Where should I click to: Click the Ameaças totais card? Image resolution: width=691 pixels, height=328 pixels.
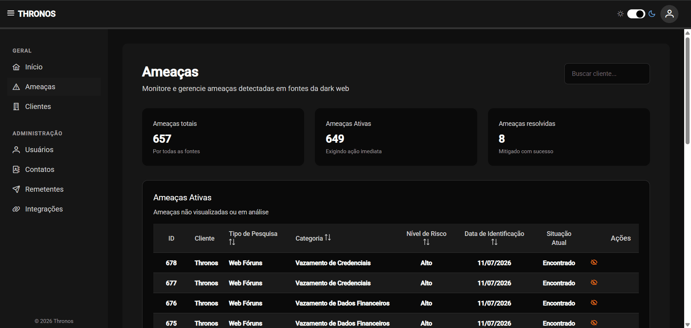click(x=223, y=137)
